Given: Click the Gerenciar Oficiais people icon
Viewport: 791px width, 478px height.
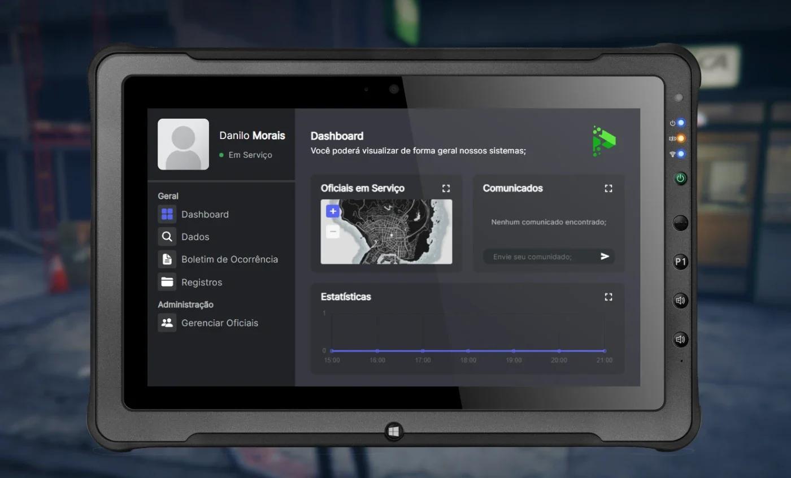Looking at the screenshot, I should tap(167, 323).
